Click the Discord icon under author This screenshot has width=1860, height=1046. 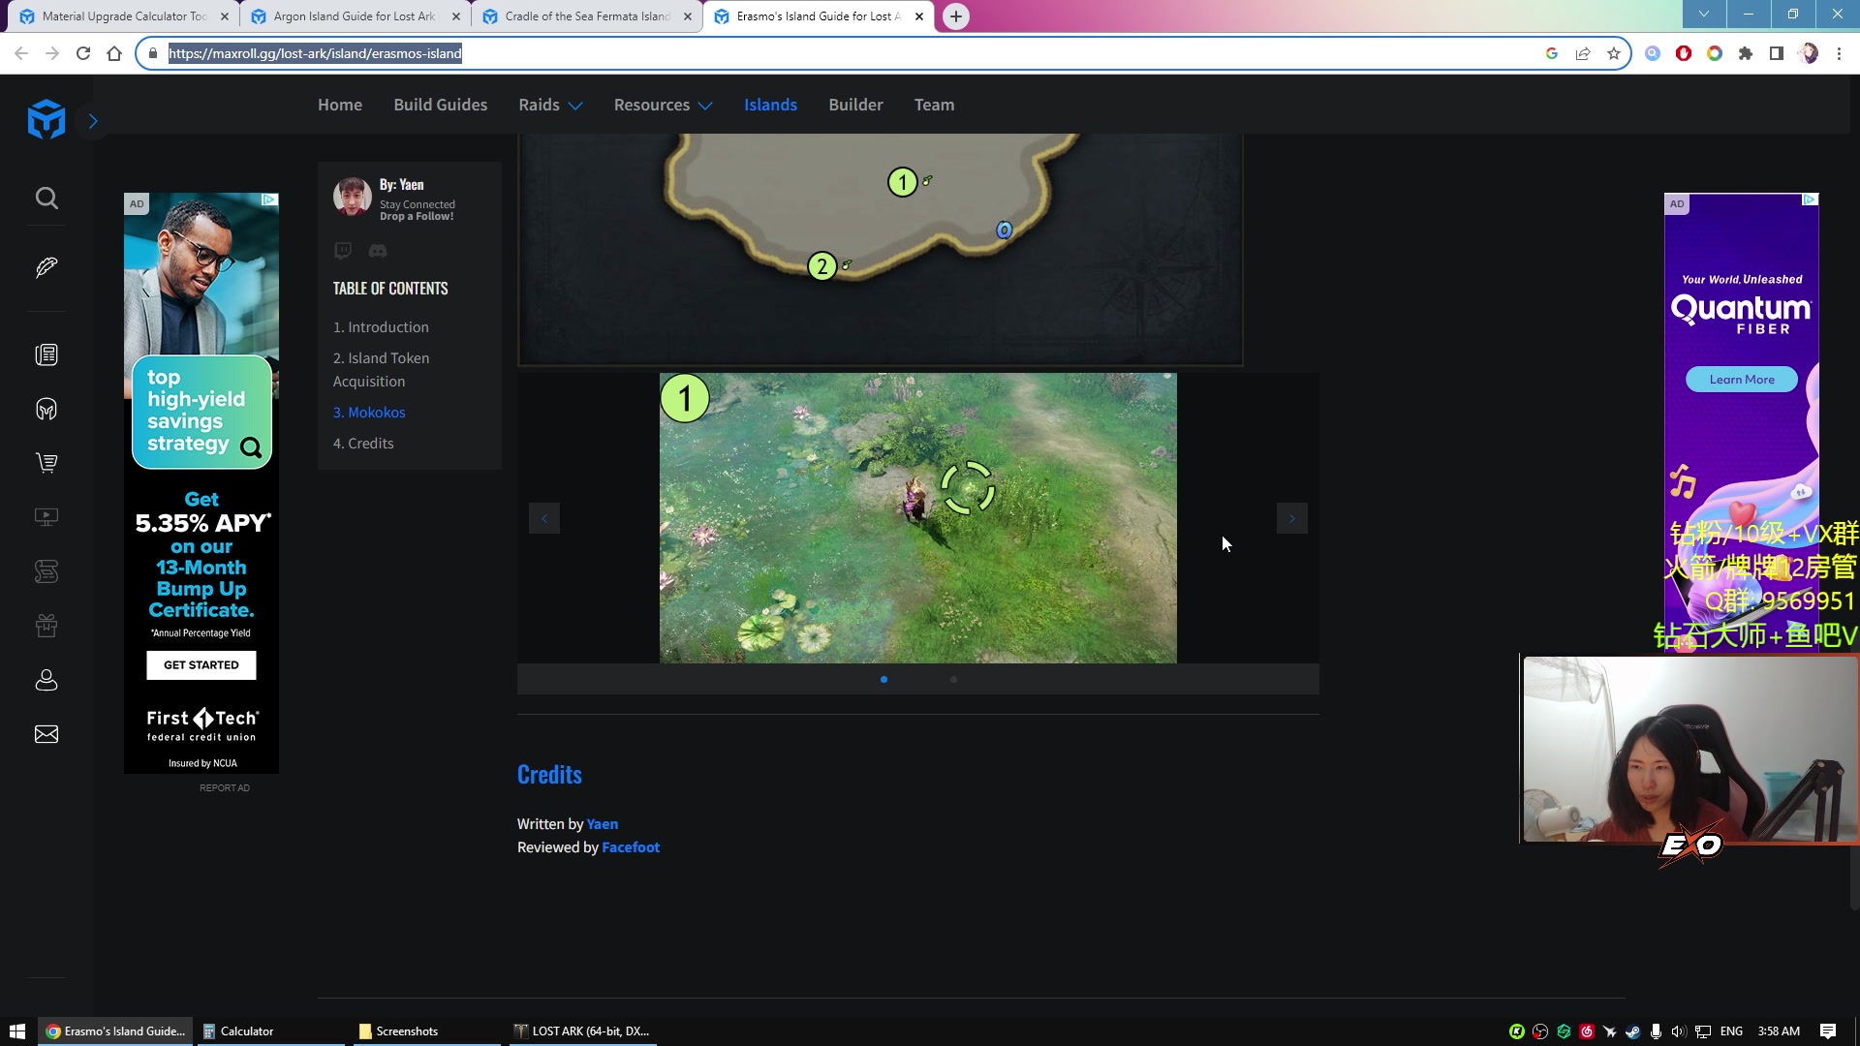point(378,251)
